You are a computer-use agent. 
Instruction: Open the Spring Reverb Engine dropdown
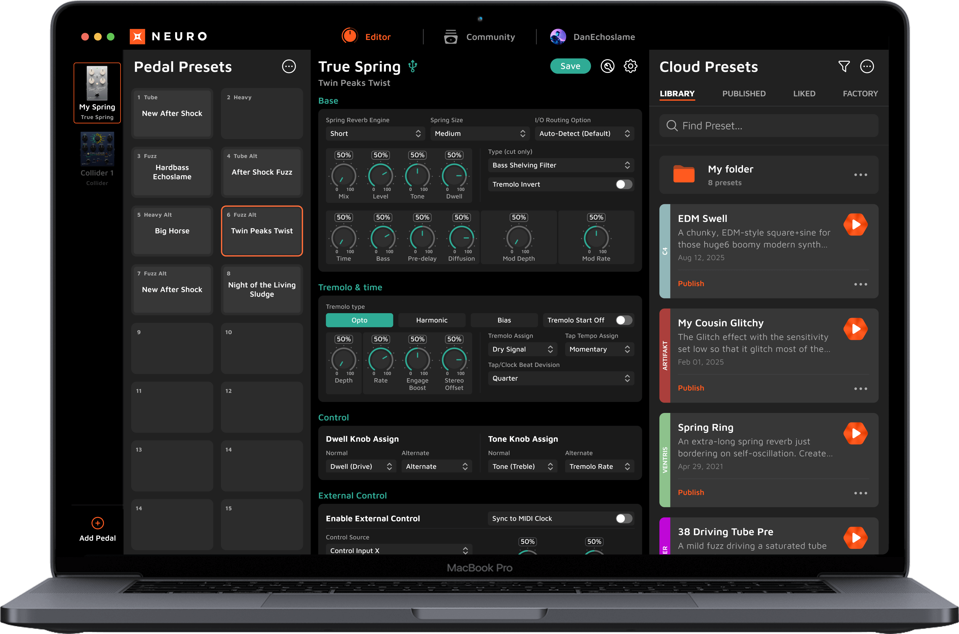click(375, 134)
